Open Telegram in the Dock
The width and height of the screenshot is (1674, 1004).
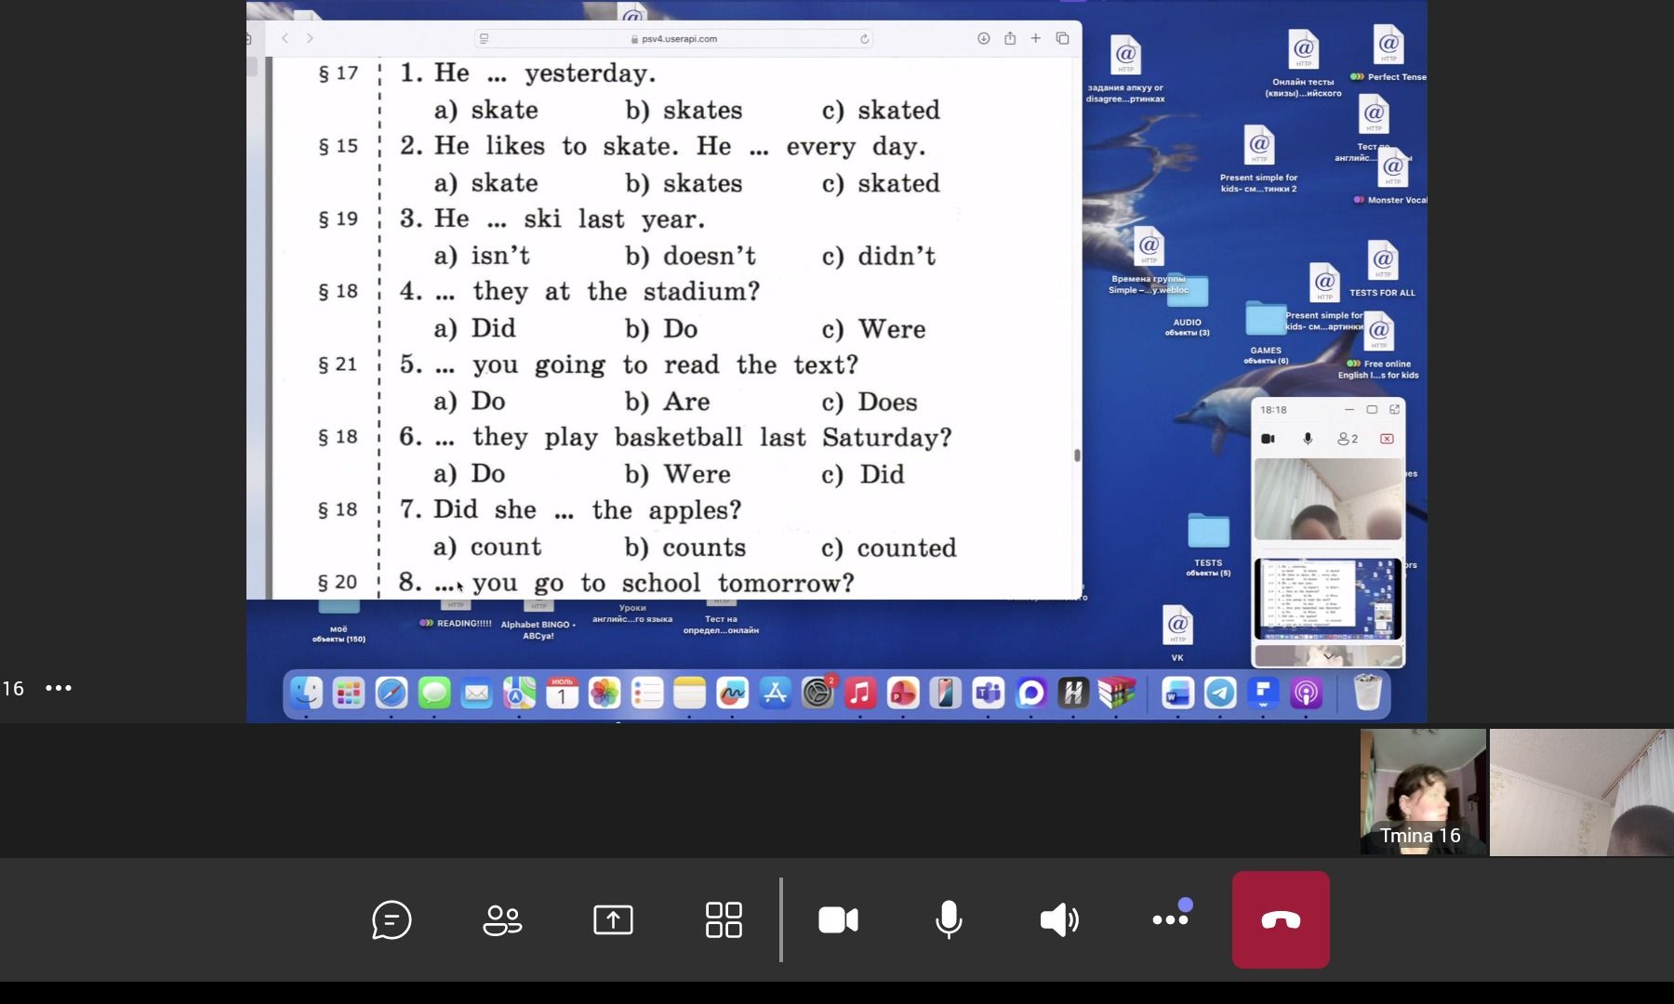pyautogui.click(x=1220, y=693)
